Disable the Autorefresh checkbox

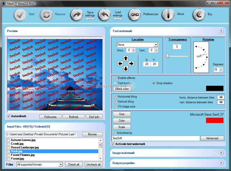click(9, 116)
